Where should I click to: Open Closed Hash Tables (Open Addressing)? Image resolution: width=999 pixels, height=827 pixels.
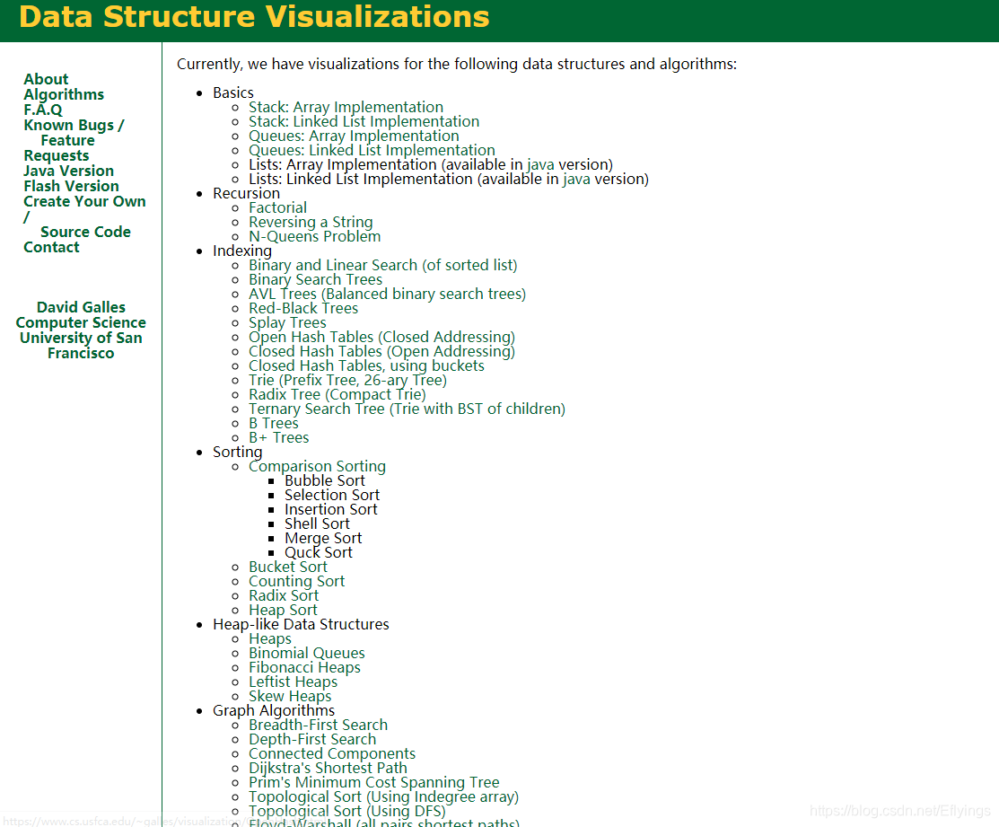coord(381,352)
